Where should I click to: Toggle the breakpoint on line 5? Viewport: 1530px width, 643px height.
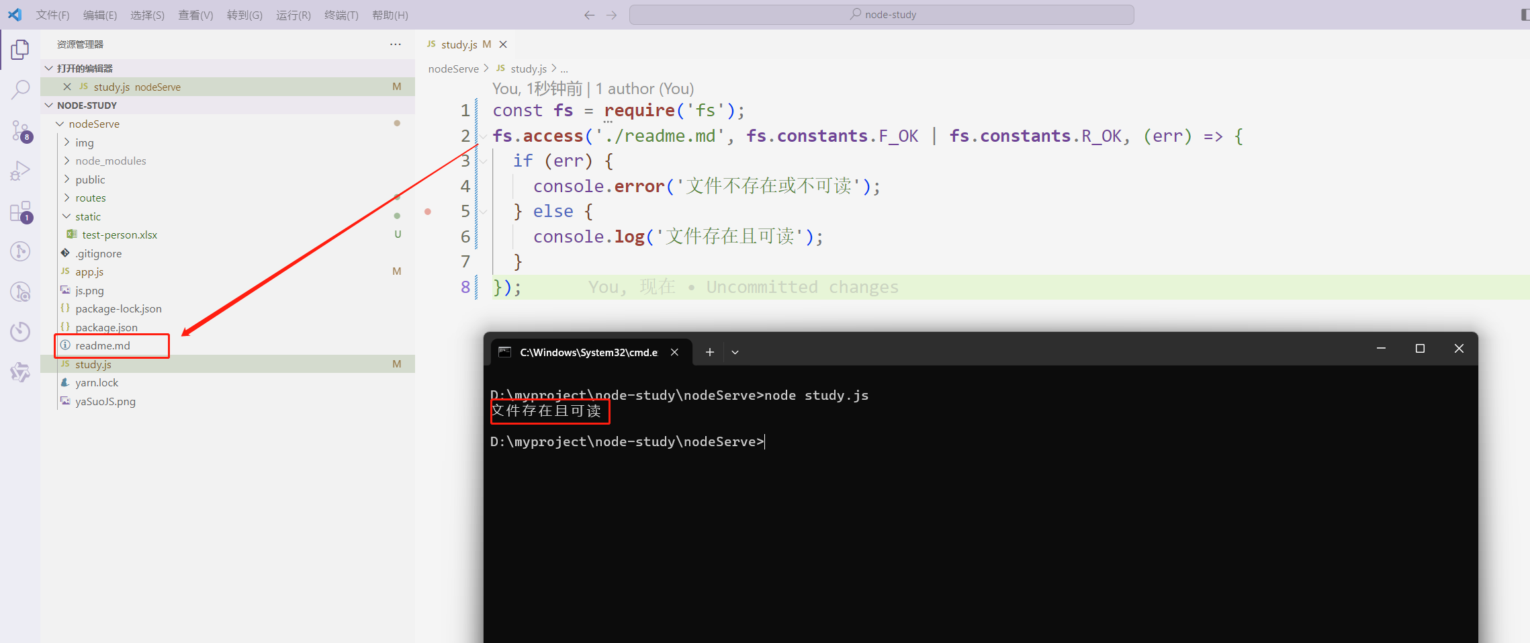click(x=428, y=212)
